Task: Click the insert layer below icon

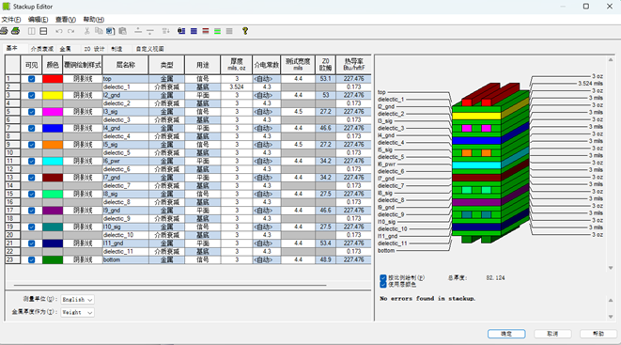Action: 150,31
